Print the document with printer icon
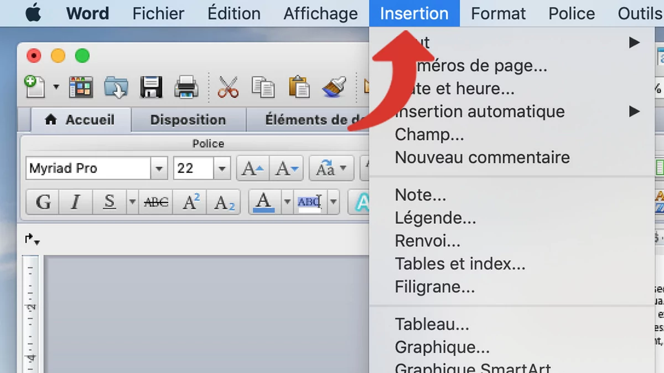 pos(186,87)
